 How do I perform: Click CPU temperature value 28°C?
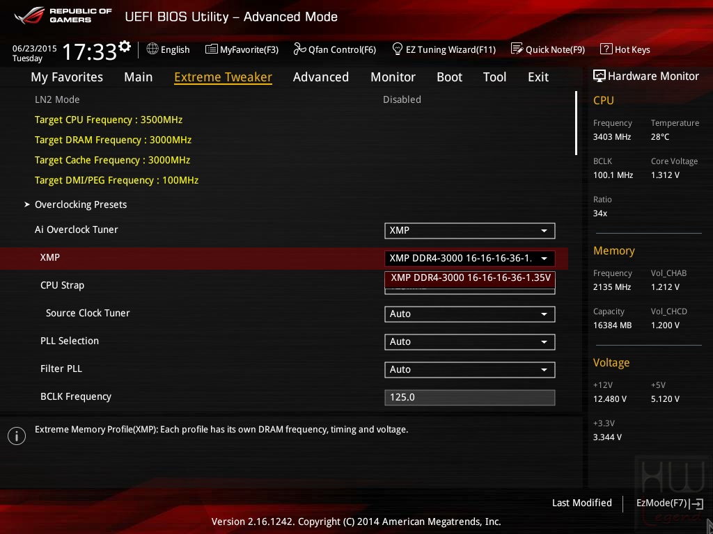[x=660, y=137]
